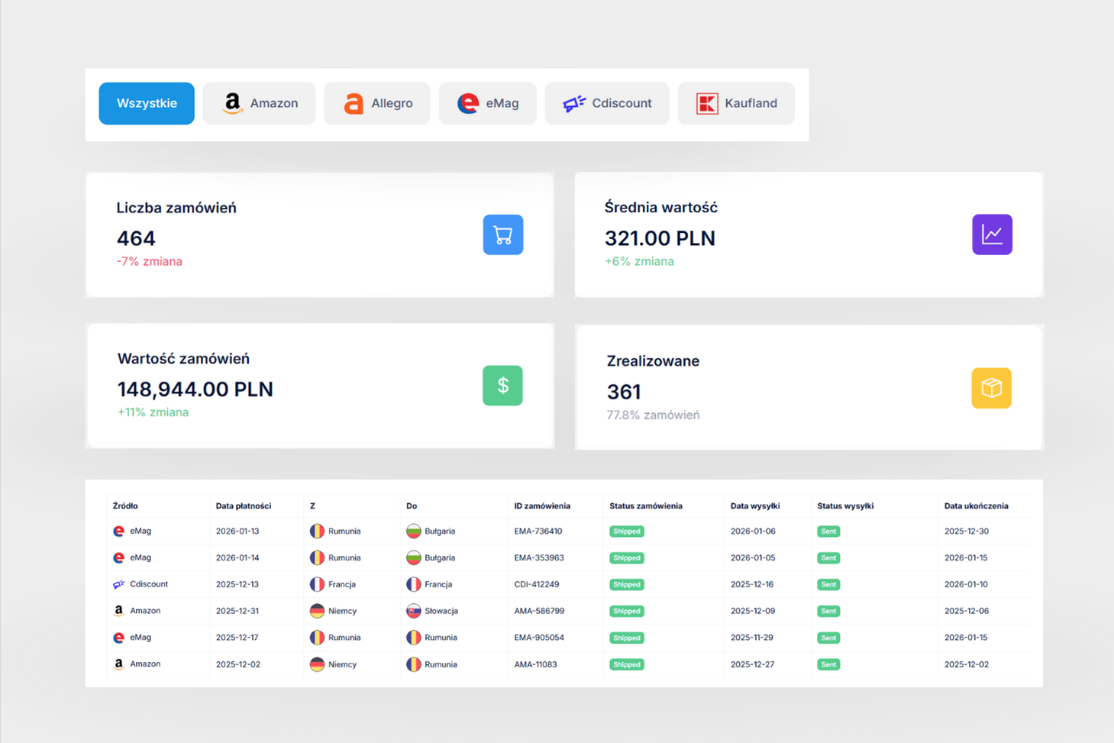Open the eMag marketplace tab

(x=487, y=103)
